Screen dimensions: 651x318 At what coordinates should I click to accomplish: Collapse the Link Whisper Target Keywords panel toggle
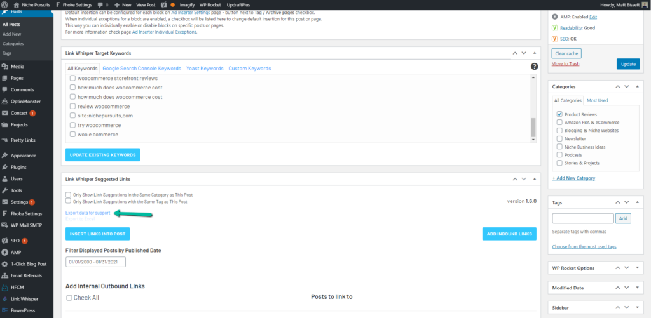[534, 53]
